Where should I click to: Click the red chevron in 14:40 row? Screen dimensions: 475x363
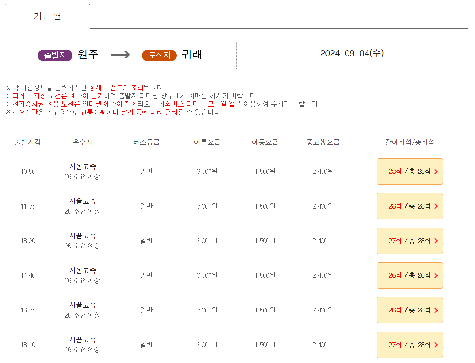pyautogui.click(x=436, y=276)
